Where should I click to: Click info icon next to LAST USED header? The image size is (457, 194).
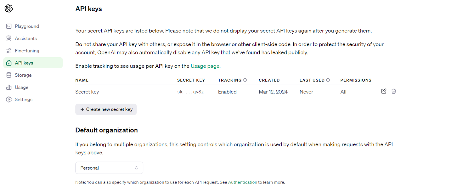coord(328,80)
